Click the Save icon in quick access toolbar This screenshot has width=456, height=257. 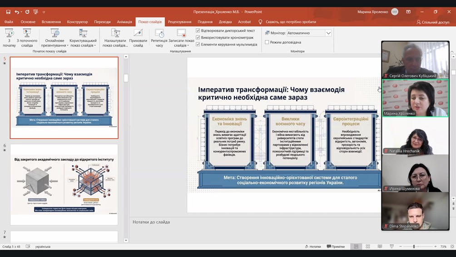point(8,12)
